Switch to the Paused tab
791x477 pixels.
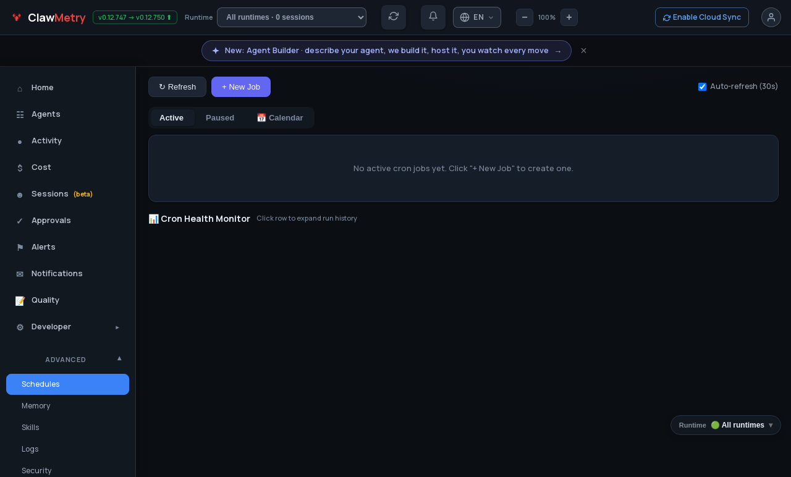[x=220, y=118]
